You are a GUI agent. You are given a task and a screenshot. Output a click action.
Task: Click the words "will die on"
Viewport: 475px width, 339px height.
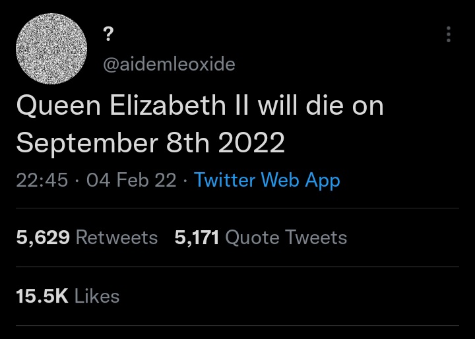[321, 106]
